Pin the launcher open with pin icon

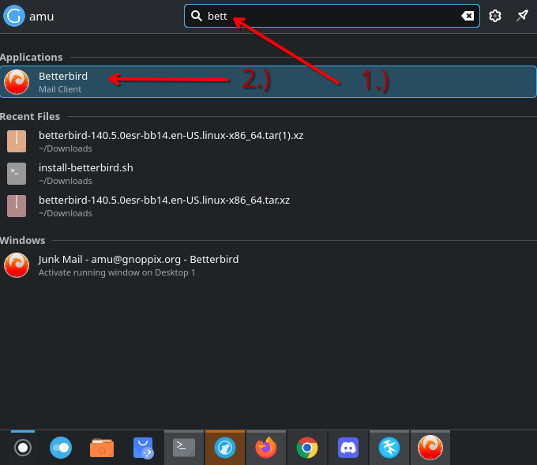tap(522, 17)
